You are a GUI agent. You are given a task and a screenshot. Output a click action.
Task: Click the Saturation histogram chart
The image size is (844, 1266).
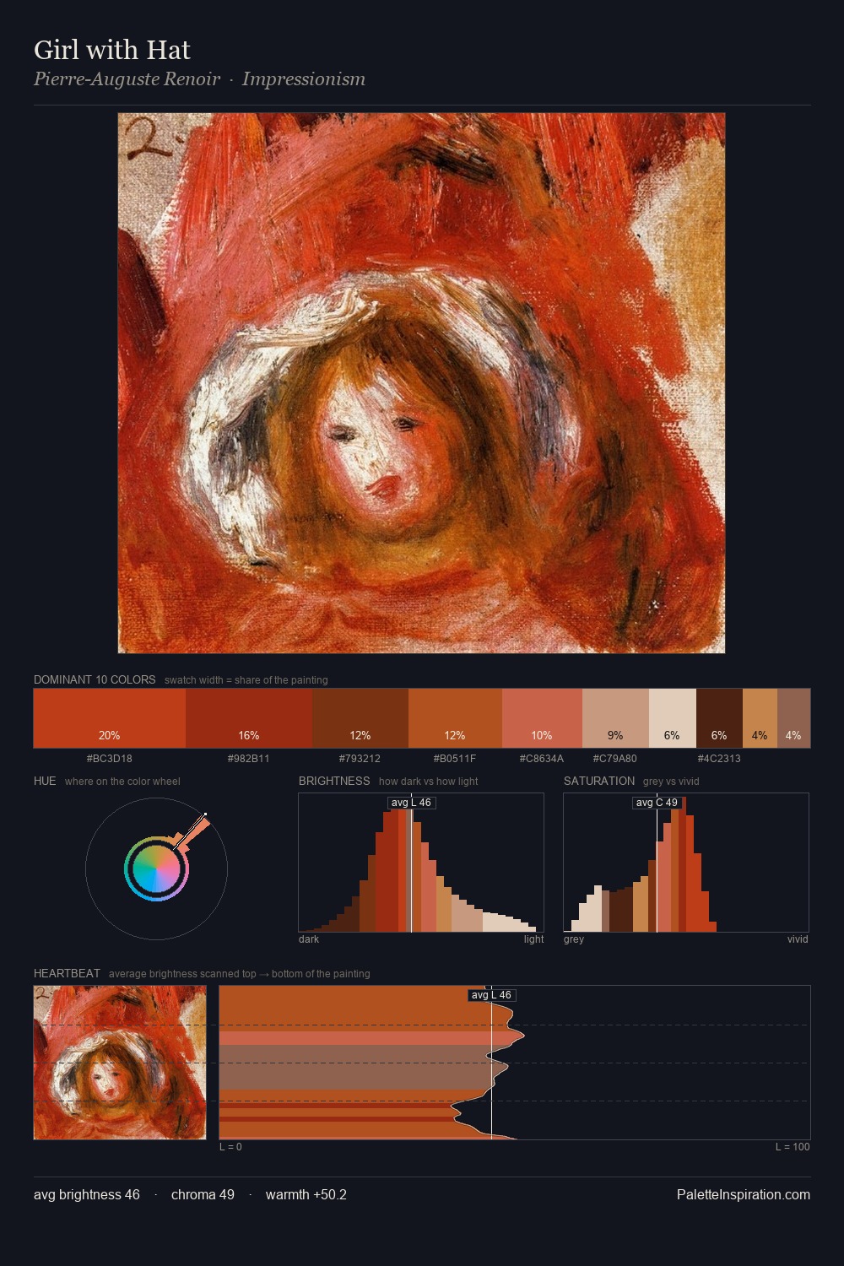click(x=686, y=863)
